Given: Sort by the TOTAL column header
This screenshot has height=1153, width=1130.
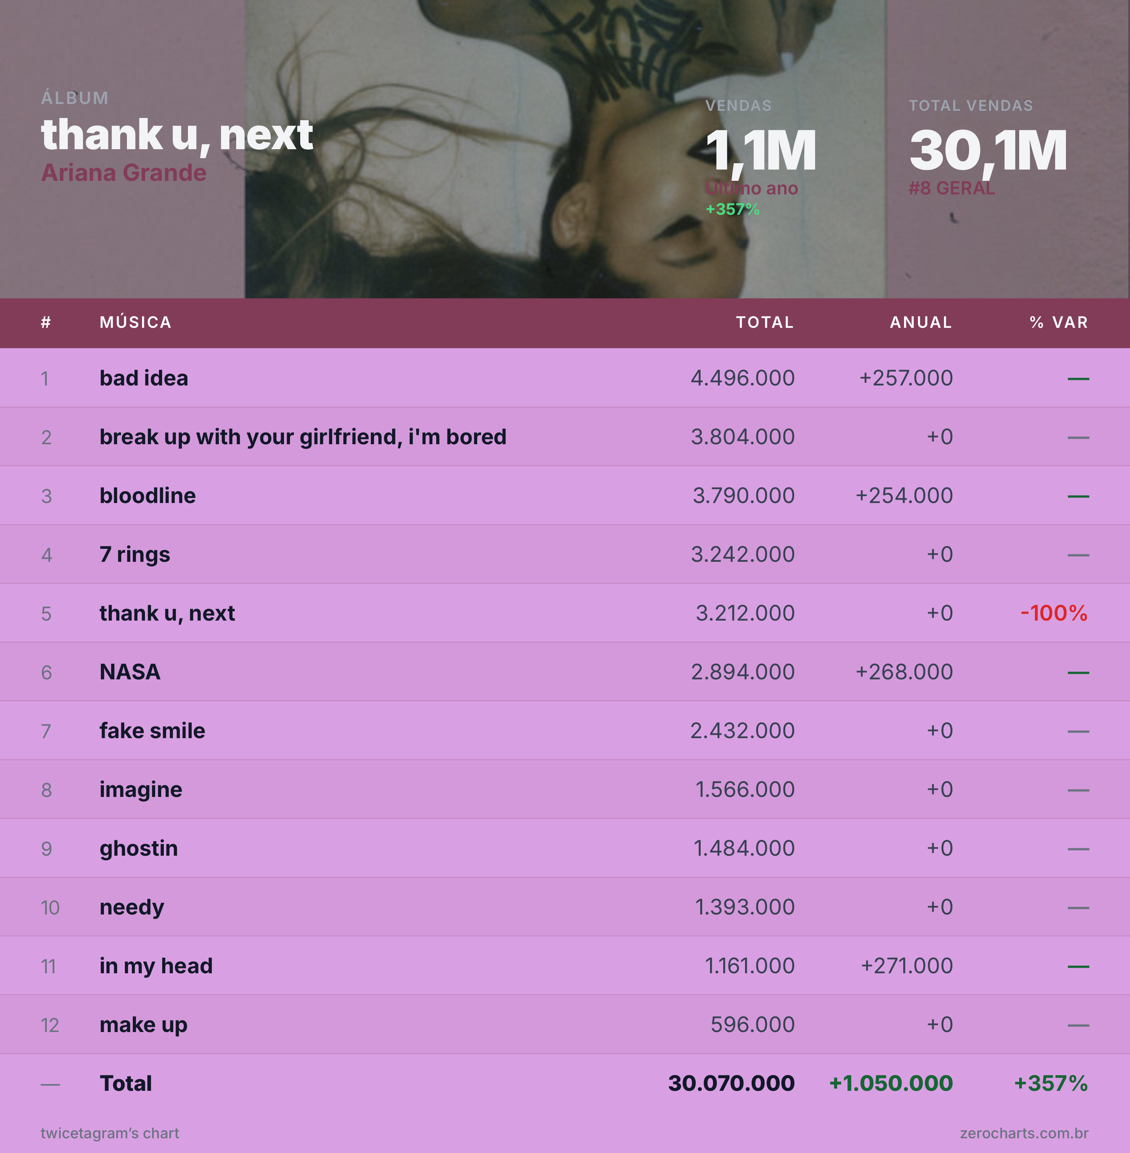Looking at the screenshot, I should (765, 323).
